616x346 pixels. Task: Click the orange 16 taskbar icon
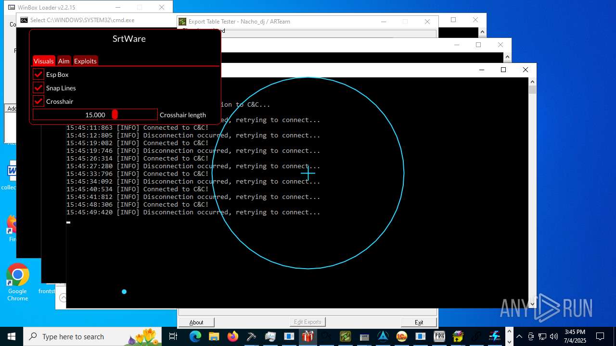(401, 336)
